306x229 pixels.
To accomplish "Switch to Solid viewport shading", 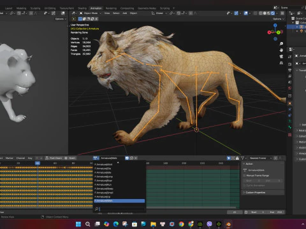I will tap(265, 13).
